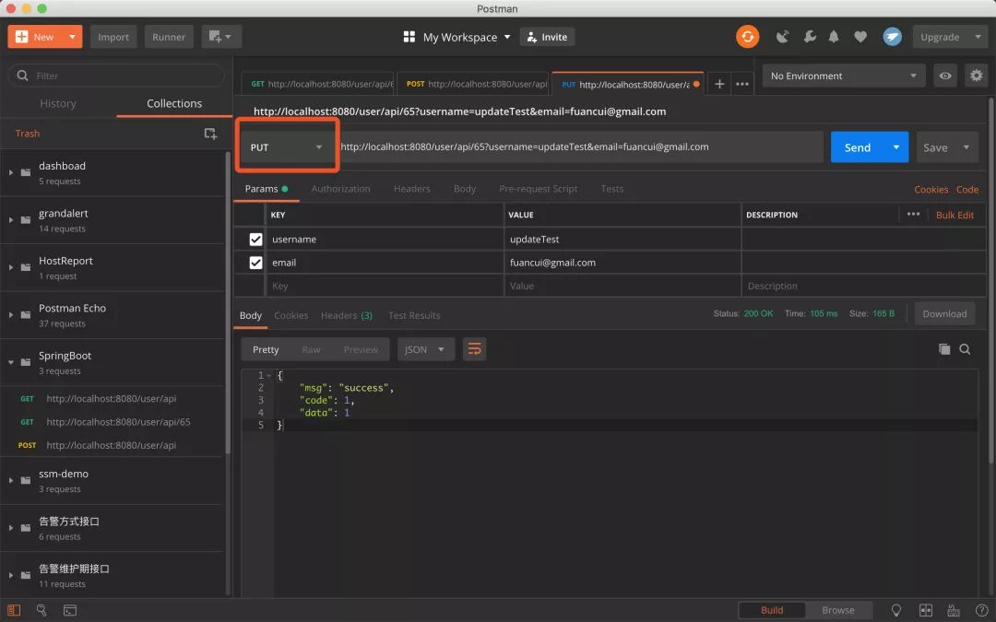Open the New button dropdown arrow
The image size is (996, 622).
(73, 37)
